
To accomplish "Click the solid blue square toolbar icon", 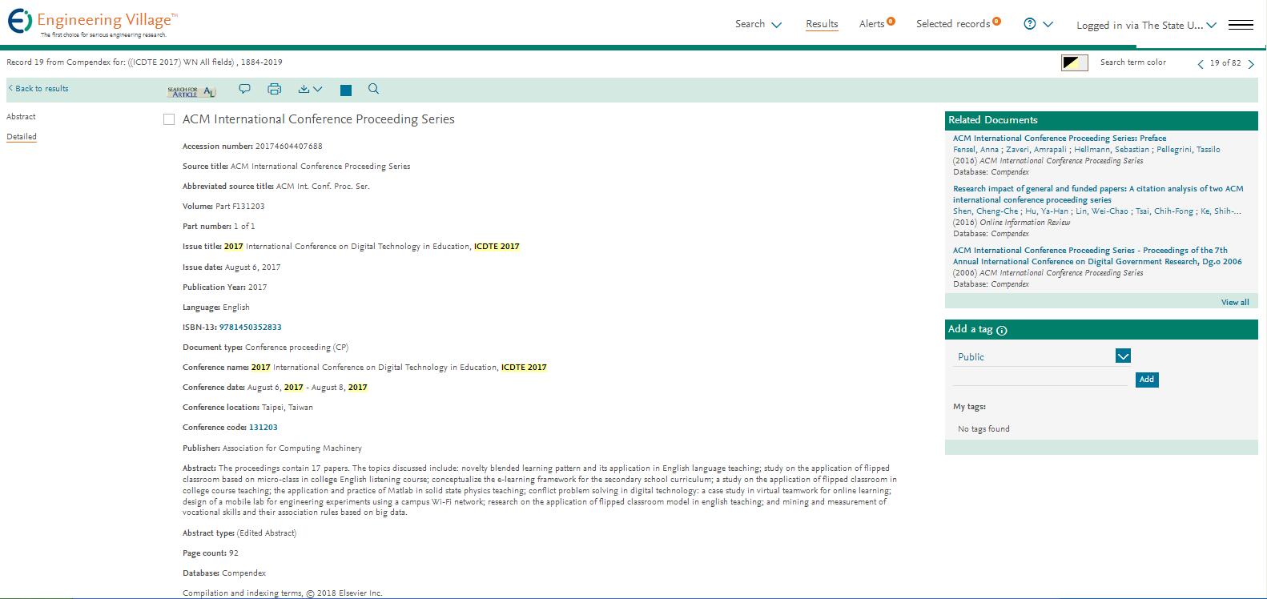I will (x=346, y=90).
